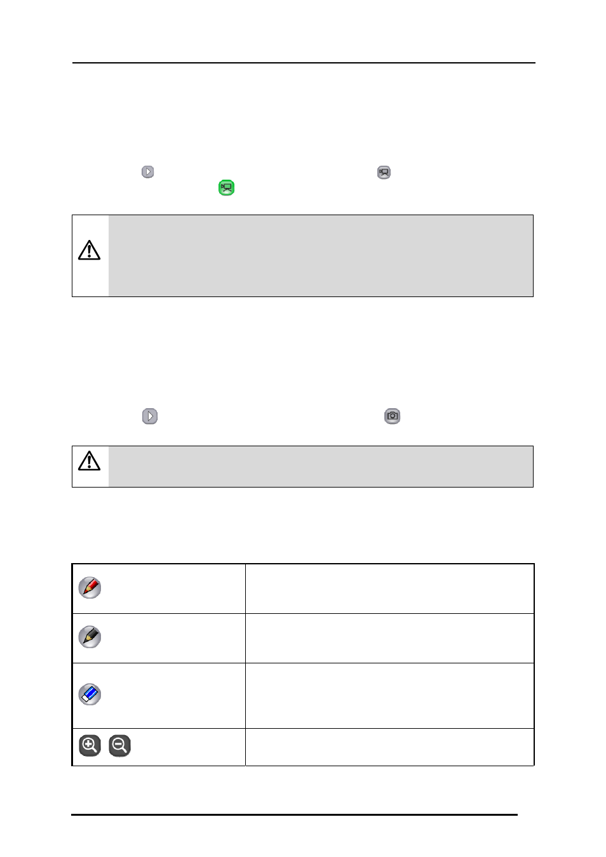The width and height of the screenshot is (606, 857).
Task: Click inside the smaller gray caution note area
Action: (321, 467)
